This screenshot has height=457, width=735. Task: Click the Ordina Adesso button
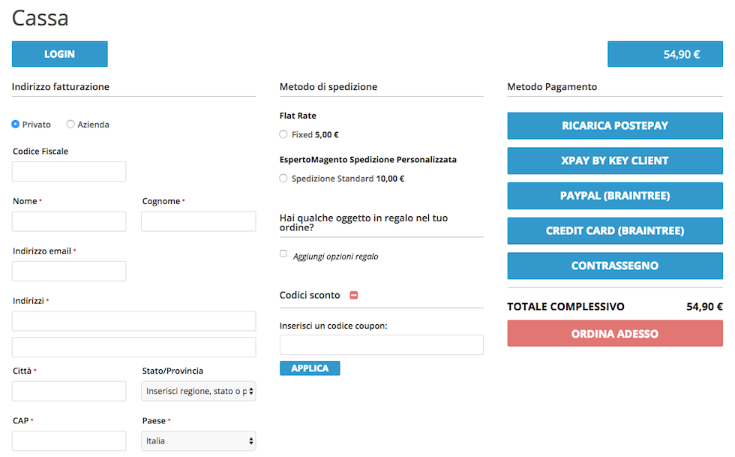click(x=615, y=334)
